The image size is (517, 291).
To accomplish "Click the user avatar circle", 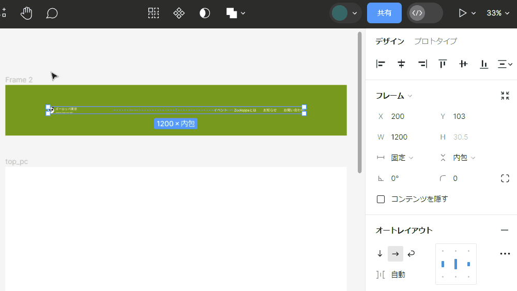I will pyautogui.click(x=340, y=13).
